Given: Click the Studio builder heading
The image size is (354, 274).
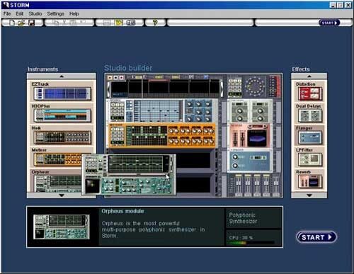Looking at the screenshot, I should point(128,68).
